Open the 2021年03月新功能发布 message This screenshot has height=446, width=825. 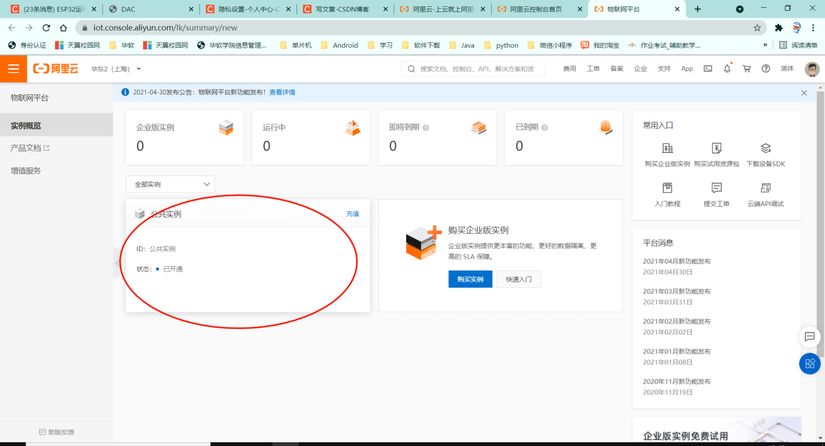coord(677,291)
